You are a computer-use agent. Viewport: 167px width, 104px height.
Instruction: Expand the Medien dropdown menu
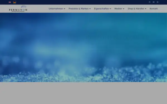tap(119, 9)
